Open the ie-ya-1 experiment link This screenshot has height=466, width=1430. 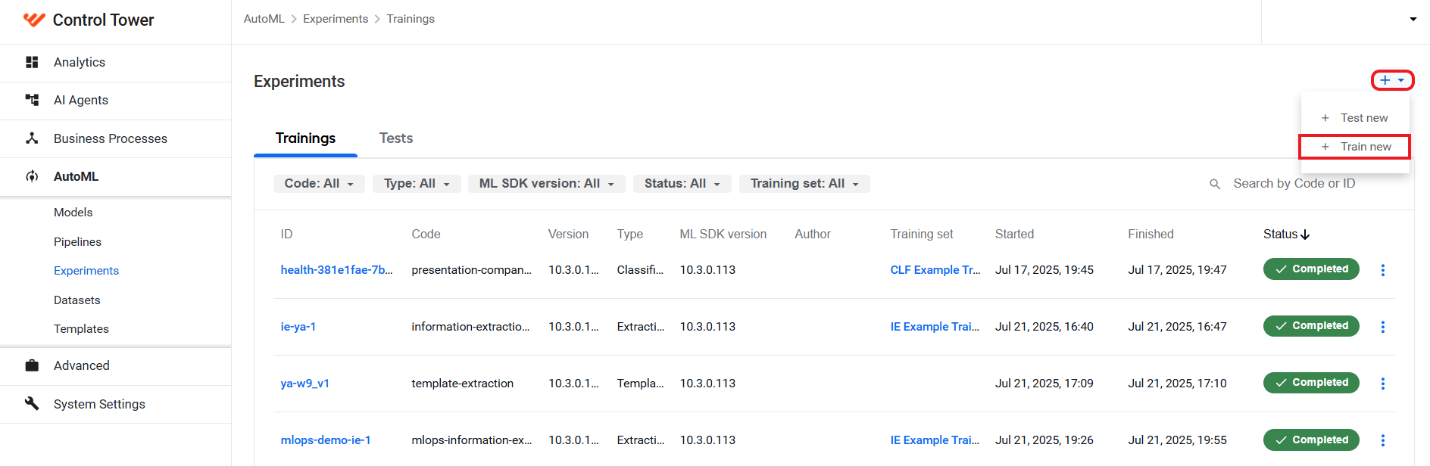[x=298, y=327]
